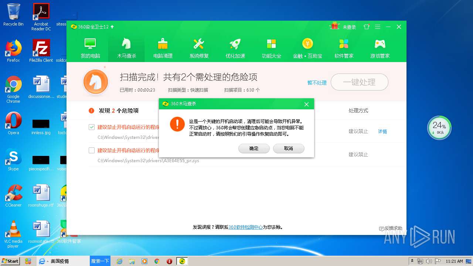The image size is (473, 266).
Task: Open 详情 details for first danger item
Action: coord(382,132)
